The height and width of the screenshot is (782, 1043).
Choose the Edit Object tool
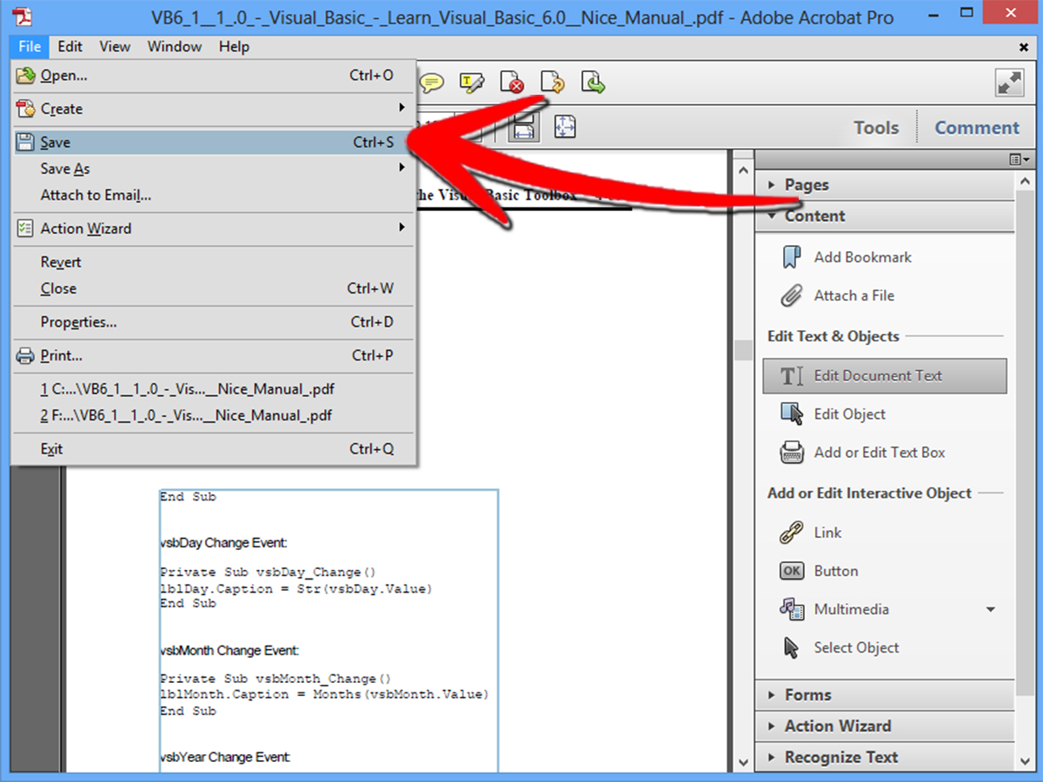849,414
